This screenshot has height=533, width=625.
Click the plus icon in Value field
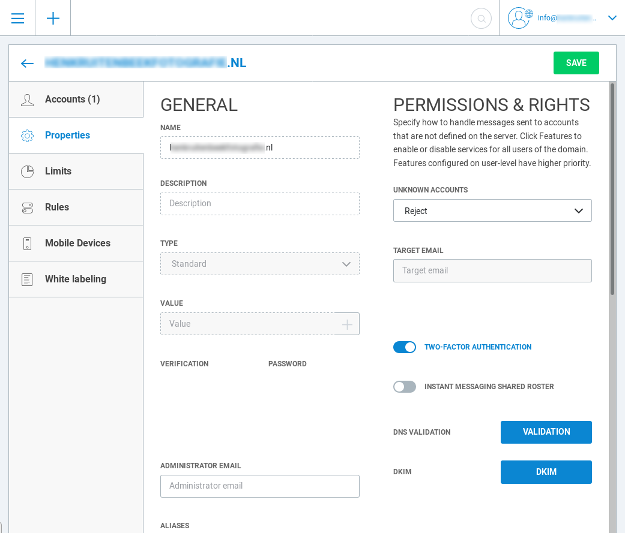347,324
